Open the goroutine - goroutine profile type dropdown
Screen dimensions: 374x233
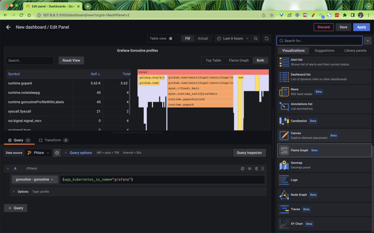[x=35, y=179]
